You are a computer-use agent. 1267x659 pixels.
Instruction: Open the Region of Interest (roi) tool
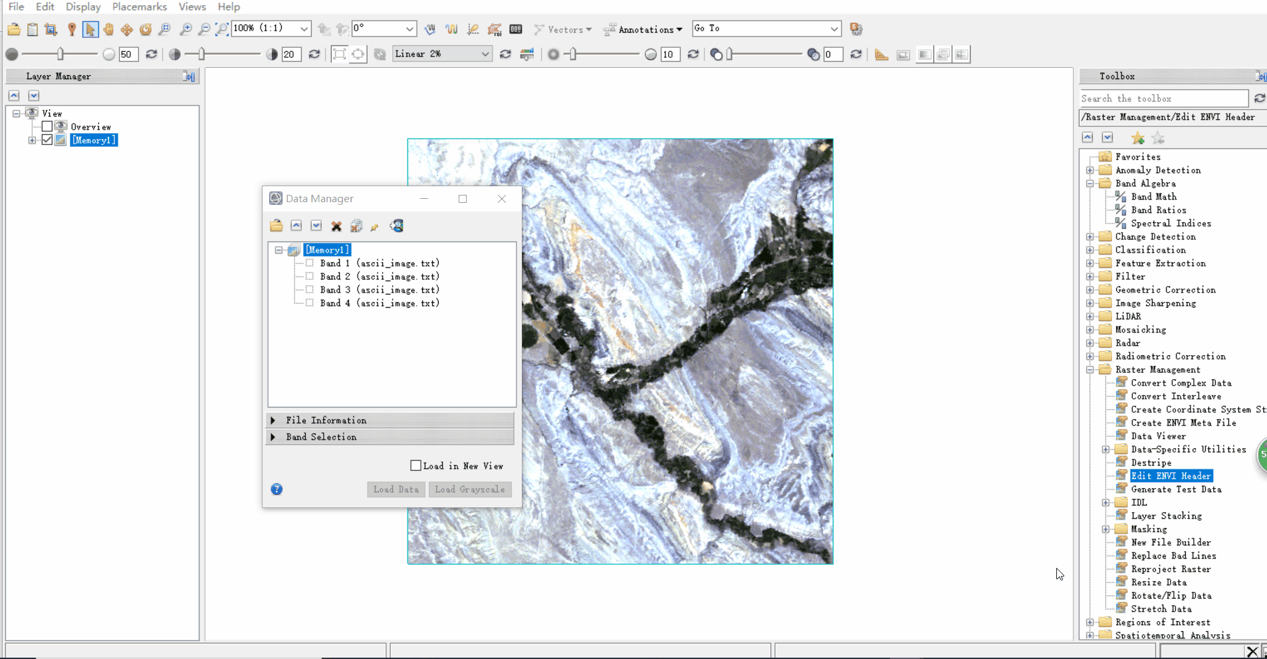coord(495,29)
